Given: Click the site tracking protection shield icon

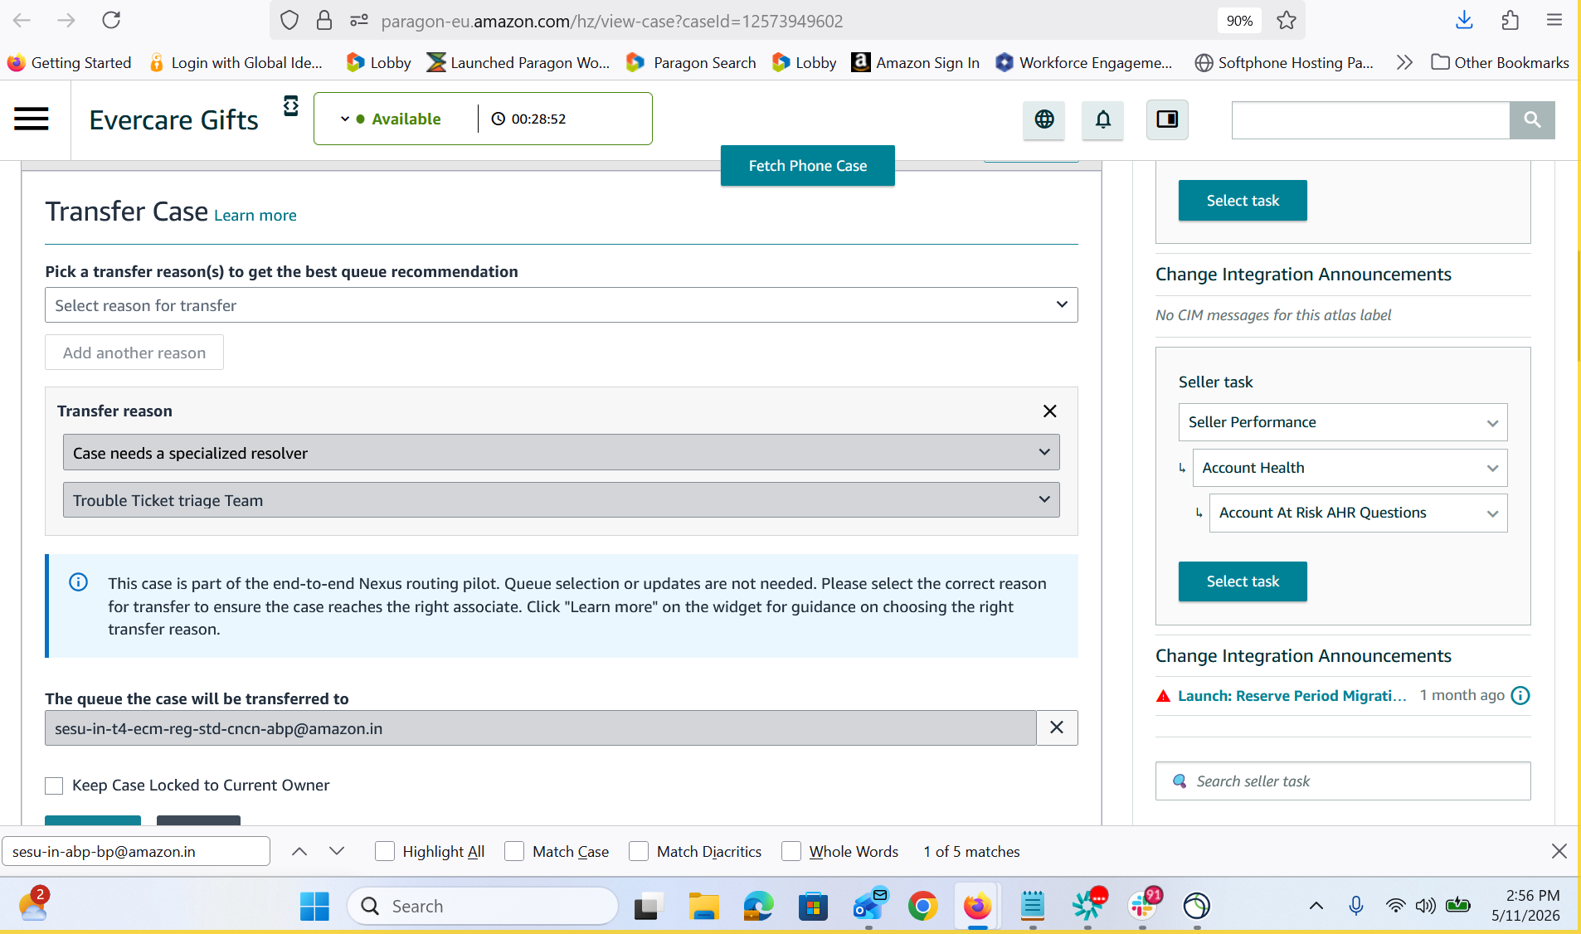Looking at the screenshot, I should (x=289, y=21).
